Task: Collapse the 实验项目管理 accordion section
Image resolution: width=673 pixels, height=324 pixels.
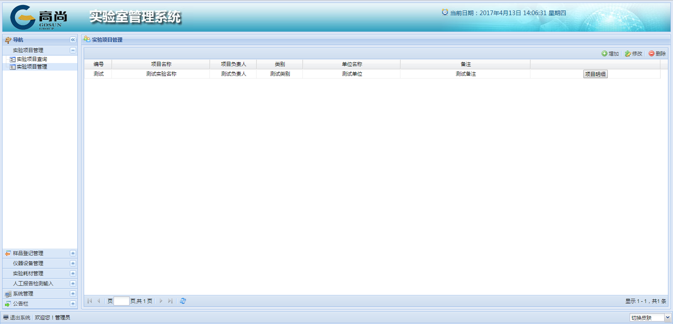Action: (73, 50)
